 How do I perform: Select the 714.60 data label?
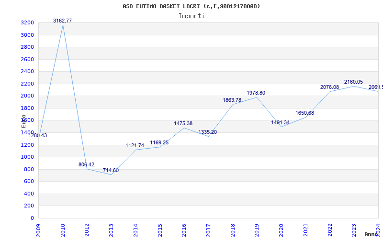click(111, 170)
